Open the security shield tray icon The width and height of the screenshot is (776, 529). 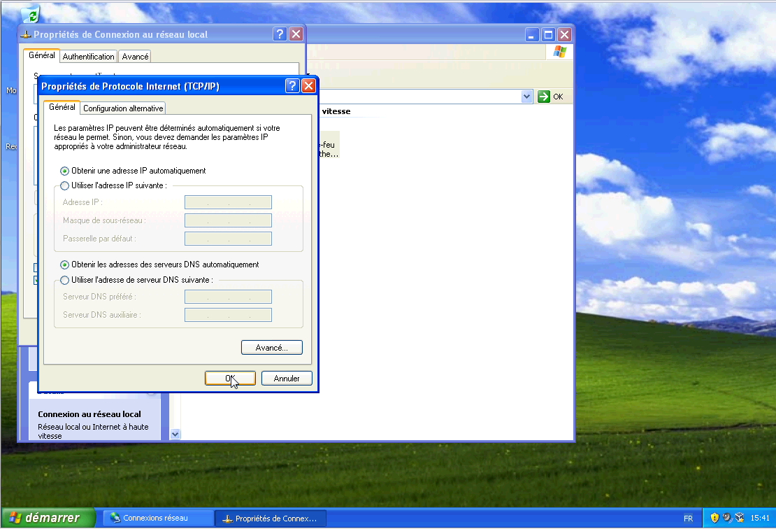pos(714,518)
